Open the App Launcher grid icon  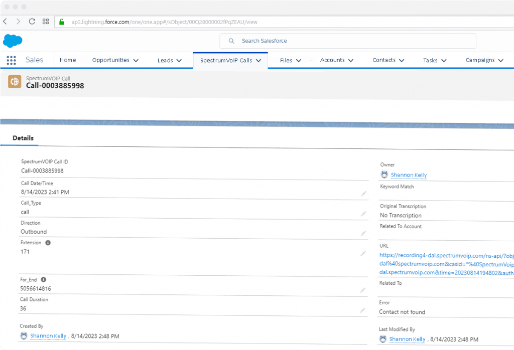coord(11,60)
